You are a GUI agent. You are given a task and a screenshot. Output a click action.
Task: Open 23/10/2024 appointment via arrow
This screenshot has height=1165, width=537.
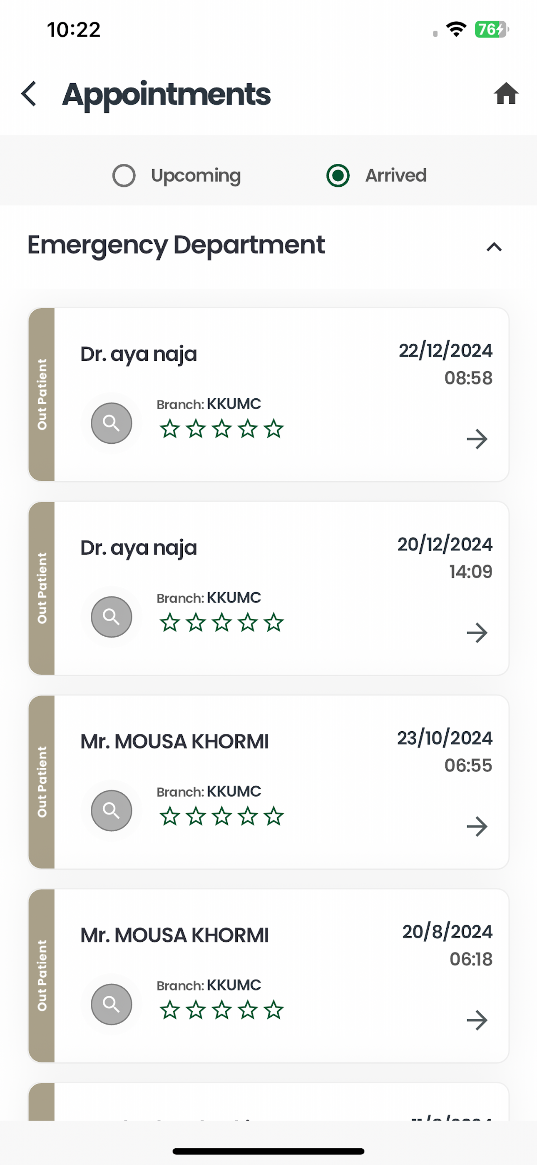477,826
